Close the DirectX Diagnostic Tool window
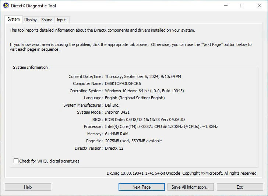268x196 pixels. coord(259,6)
